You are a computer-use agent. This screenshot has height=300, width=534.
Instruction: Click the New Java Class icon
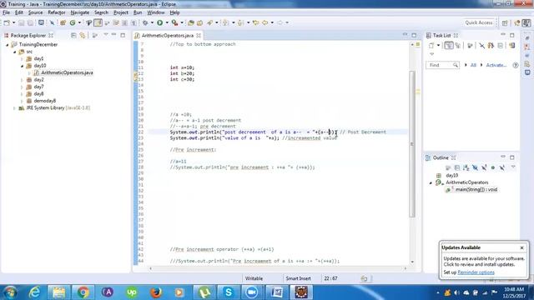[73, 22]
